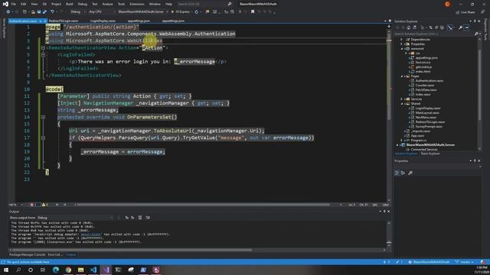Collapse the OnParametersSet method at line 14
This screenshot has height=275, width=490.
click(x=43, y=117)
